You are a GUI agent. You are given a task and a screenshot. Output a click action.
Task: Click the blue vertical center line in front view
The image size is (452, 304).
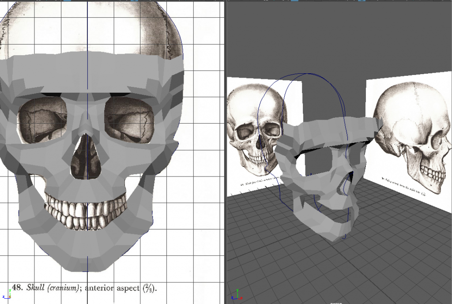(x=87, y=26)
